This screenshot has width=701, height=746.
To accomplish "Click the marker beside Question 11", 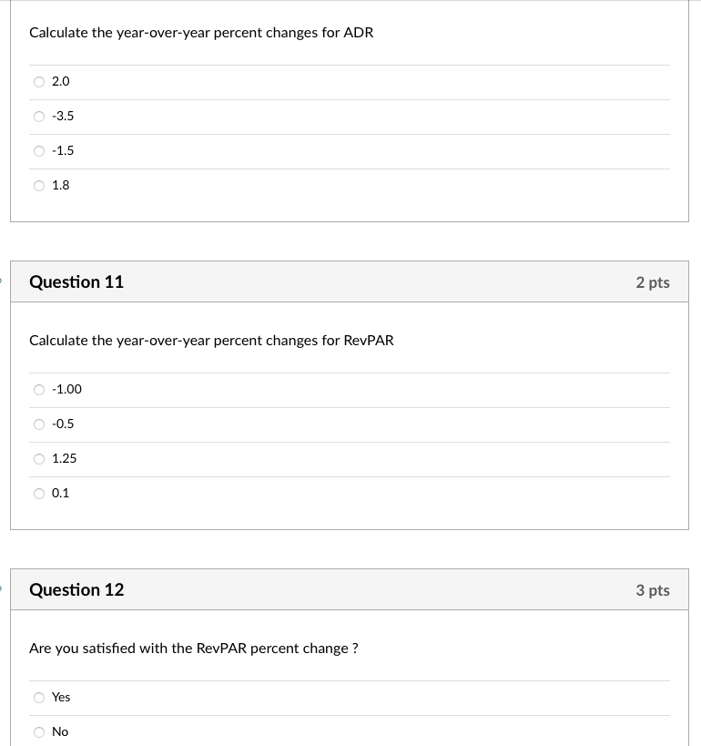I will pos(3,281).
